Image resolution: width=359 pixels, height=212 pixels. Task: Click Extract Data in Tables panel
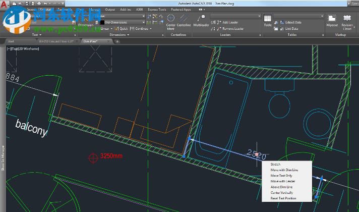pos(293,23)
